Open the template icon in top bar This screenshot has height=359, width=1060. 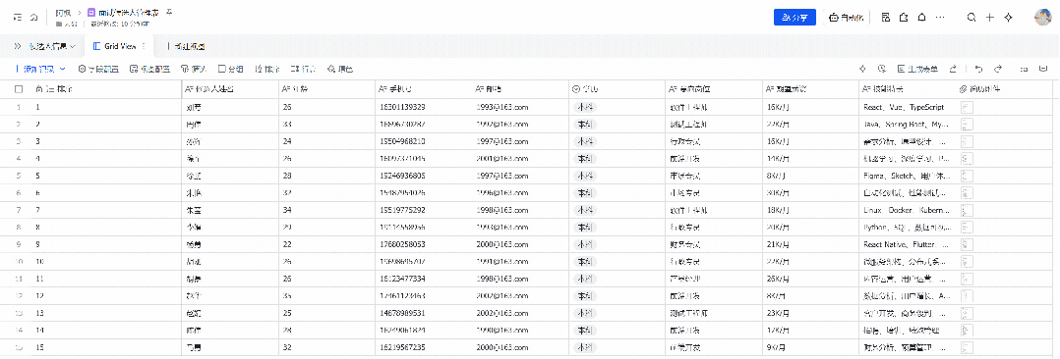pos(886,18)
